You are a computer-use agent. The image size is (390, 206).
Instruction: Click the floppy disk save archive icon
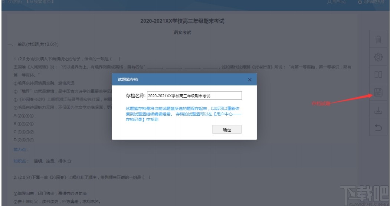[x=378, y=92]
